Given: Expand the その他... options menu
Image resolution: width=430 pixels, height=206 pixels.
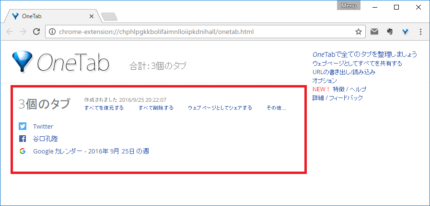Looking at the screenshot, I should pos(276,108).
